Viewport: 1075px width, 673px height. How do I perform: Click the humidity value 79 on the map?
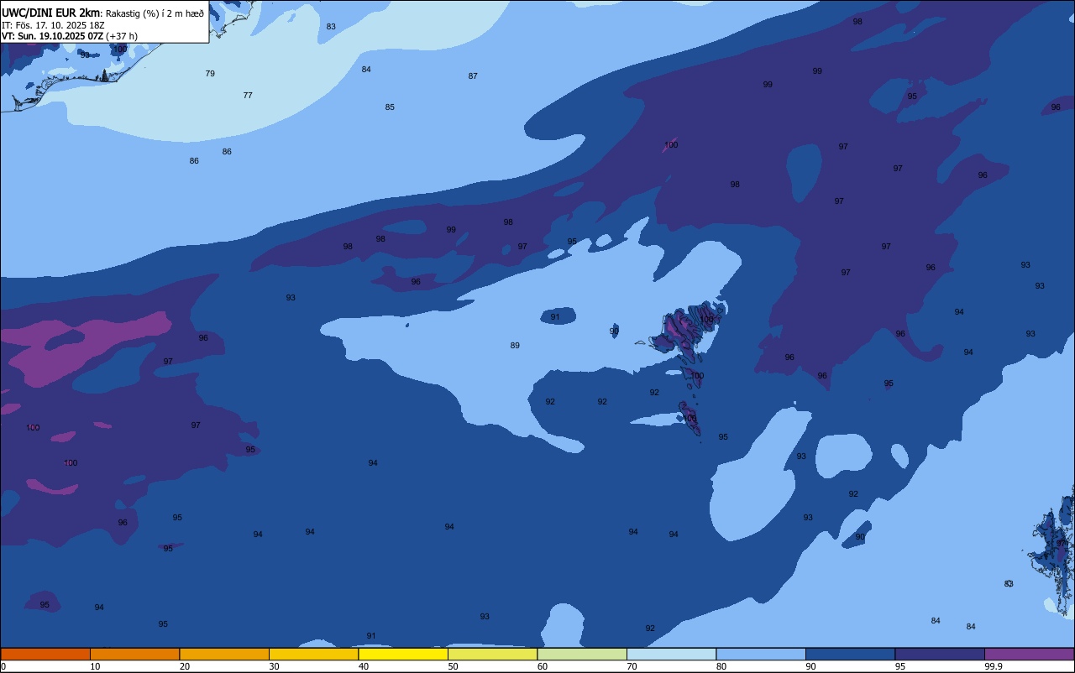tap(210, 74)
